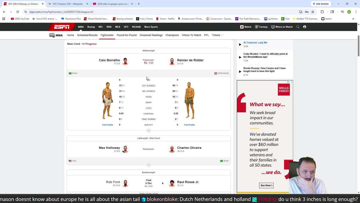Open the NBA menu

tap(109, 27)
